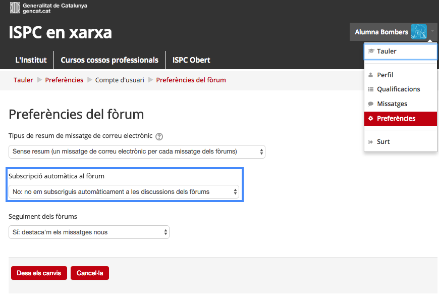Click the person icon next to Perfil
This screenshot has width=439, height=298.
(x=371, y=75)
